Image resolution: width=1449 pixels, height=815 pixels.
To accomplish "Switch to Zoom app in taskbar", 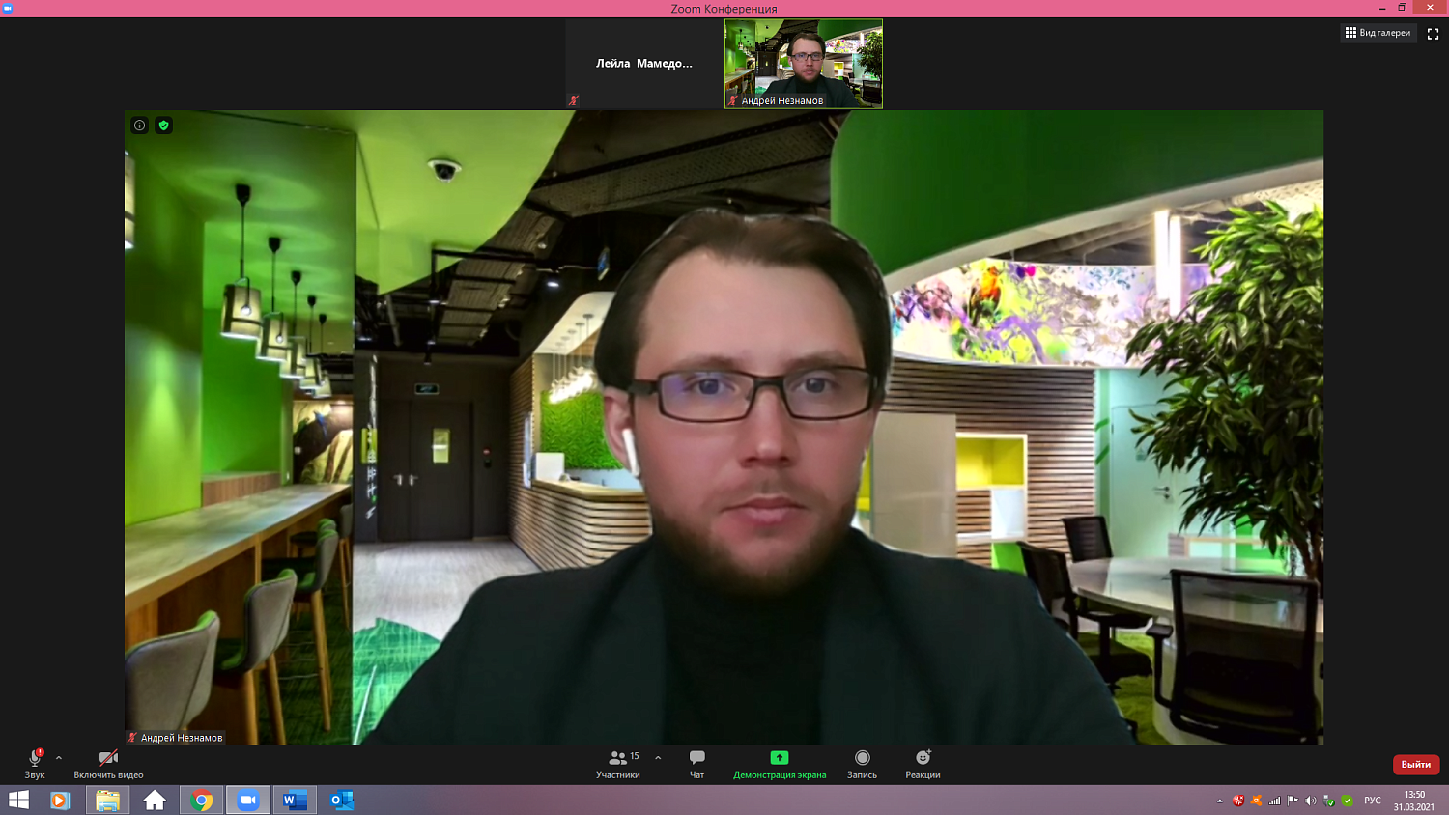I will pyautogui.click(x=248, y=801).
